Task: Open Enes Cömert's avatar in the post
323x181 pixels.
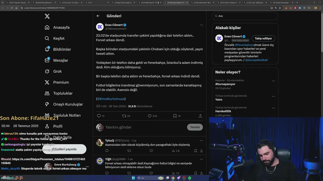Action: click(x=100, y=27)
